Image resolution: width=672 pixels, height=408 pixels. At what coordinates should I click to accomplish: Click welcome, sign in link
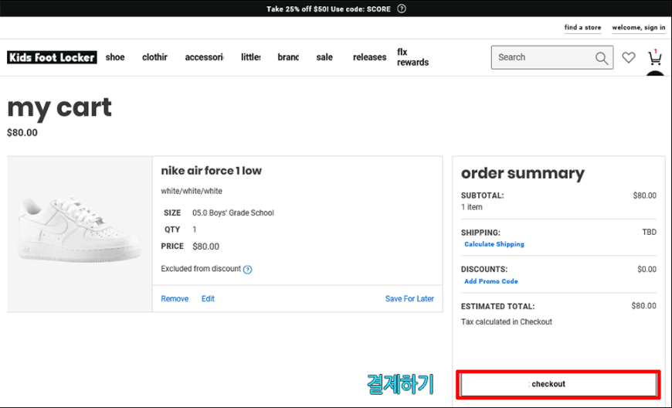tap(639, 27)
